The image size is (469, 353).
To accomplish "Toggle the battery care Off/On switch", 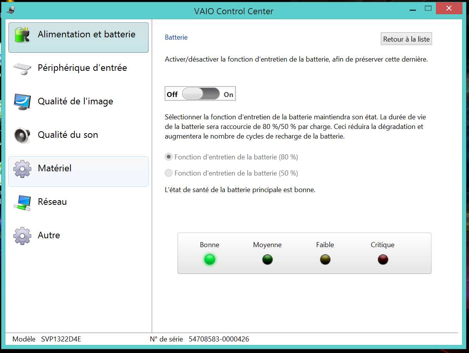I will [x=200, y=94].
